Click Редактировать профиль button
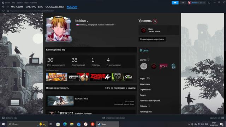This screenshot has width=226, height=127. [x=152, y=39]
